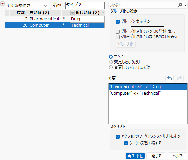Toggle アクションのシーケンスをスクリプトにする checkbox
The height and width of the screenshot is (160, 188).
click(x=118, y=136)
